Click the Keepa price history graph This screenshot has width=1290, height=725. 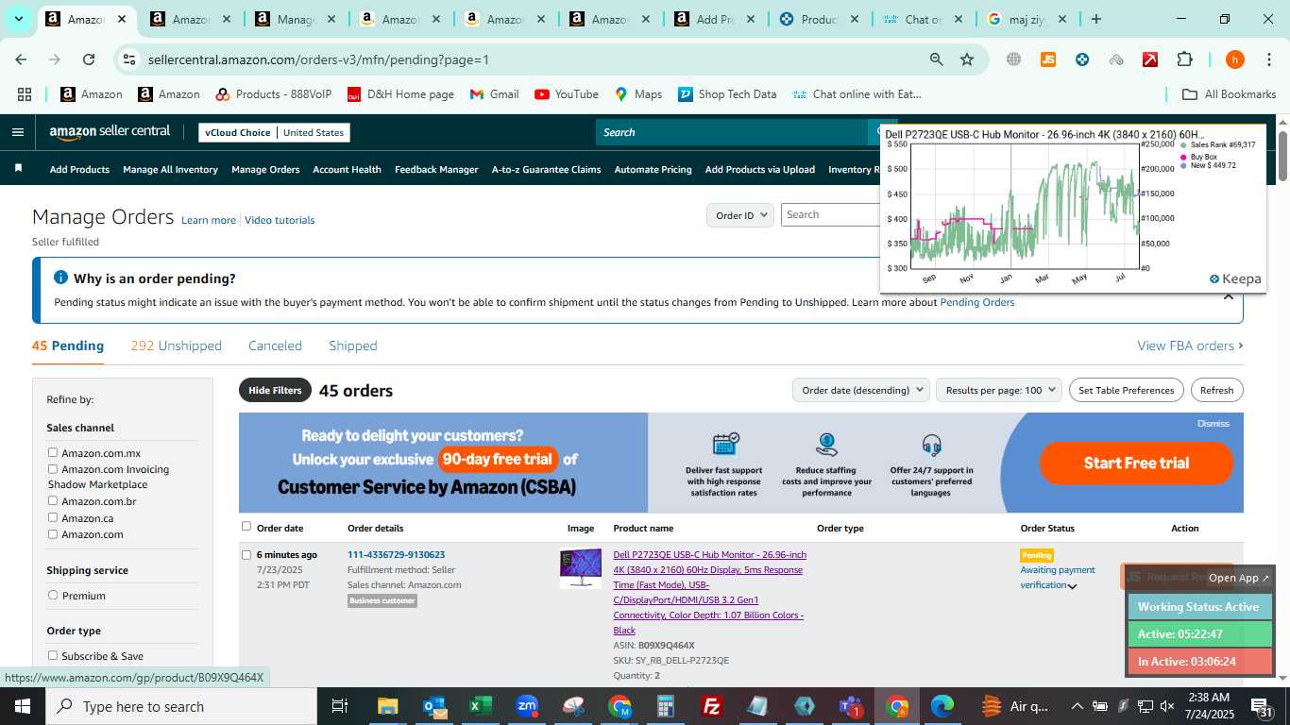(x=1025, y=206)
